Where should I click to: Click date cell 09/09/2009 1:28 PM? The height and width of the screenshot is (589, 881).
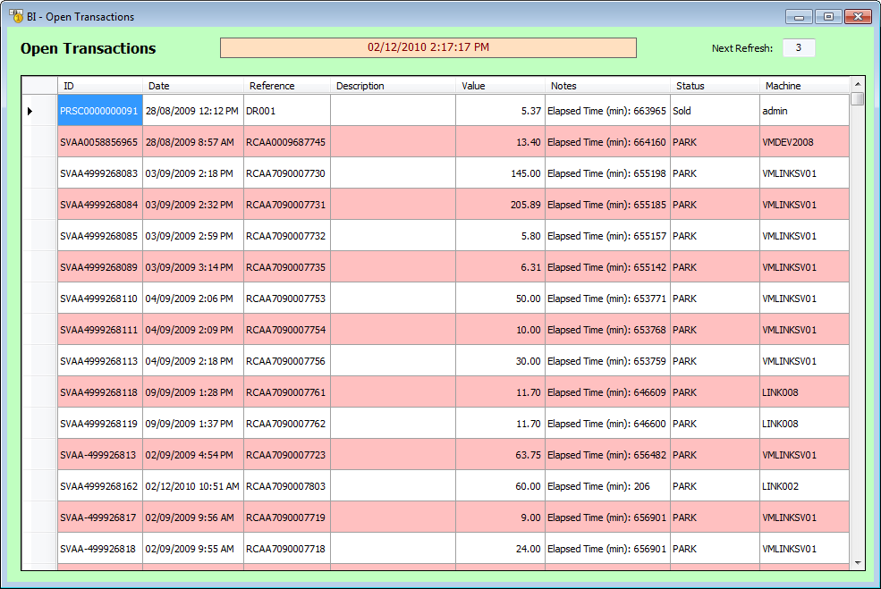tap(192, 392)
